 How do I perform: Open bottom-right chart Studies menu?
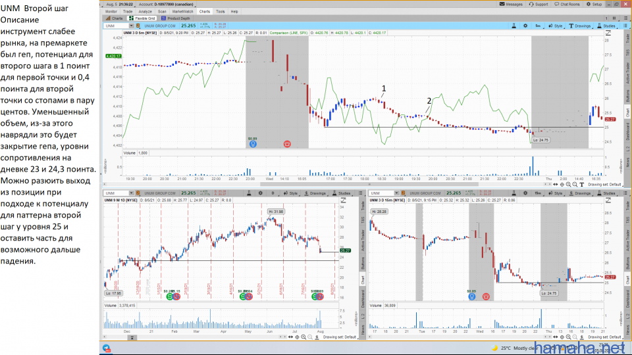pyautogui.click(x=606, y=193)
